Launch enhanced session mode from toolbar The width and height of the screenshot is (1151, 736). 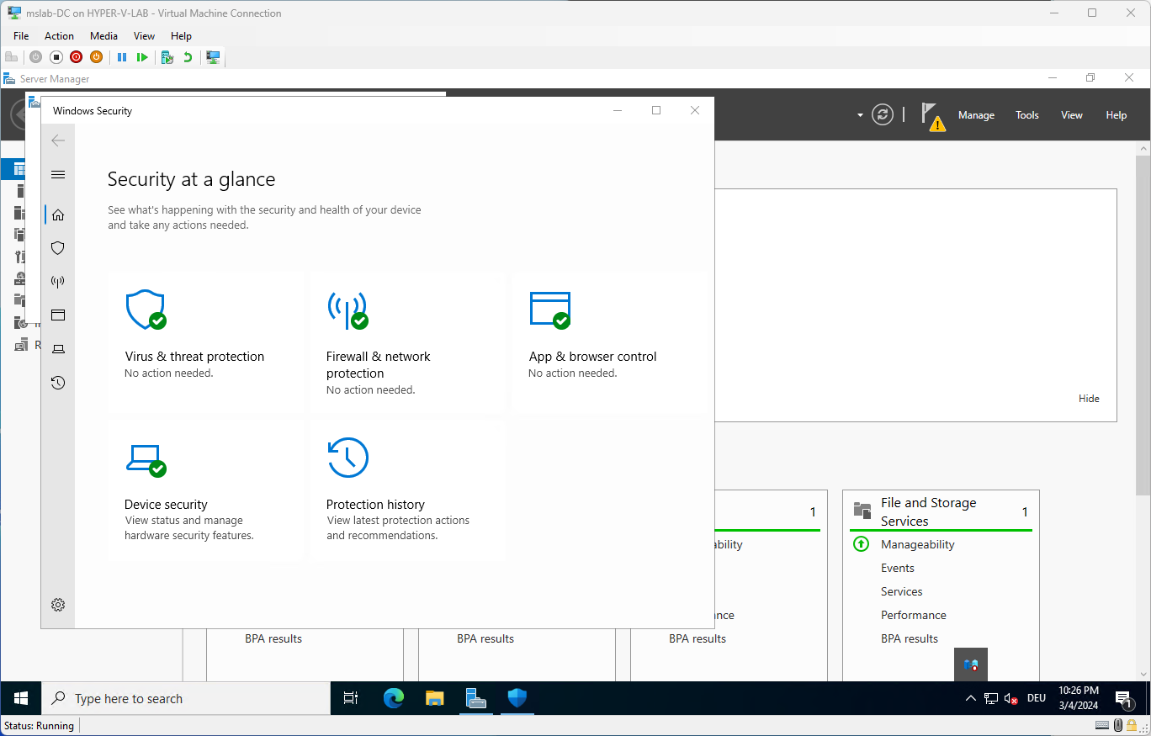coord(213,57)
